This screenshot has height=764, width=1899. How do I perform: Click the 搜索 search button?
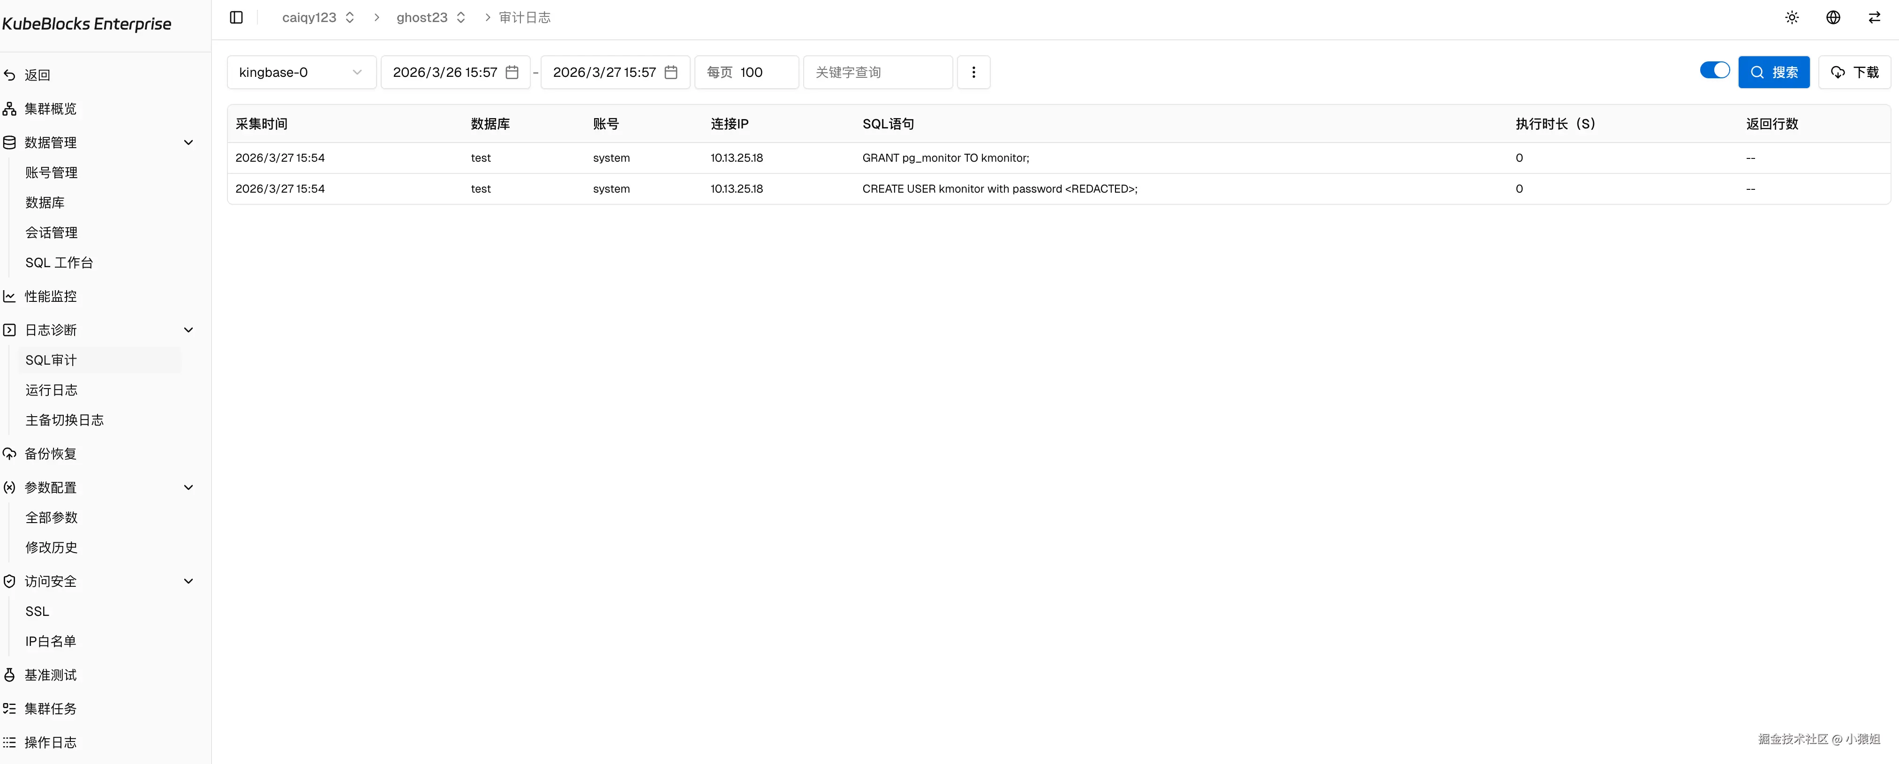pos(1774,72)
